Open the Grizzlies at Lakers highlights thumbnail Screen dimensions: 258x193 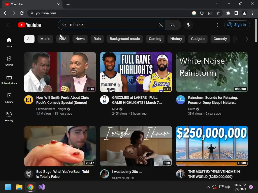pos(136,72)
